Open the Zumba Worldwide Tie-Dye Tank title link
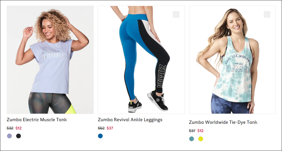282x151 pixels. point(223,122)
